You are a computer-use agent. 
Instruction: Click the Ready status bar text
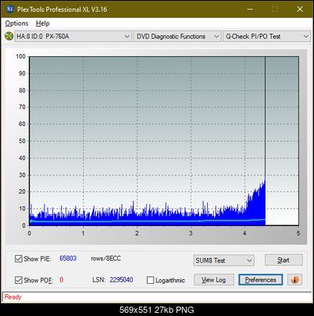pyautogui.click(x=12, y=297)
